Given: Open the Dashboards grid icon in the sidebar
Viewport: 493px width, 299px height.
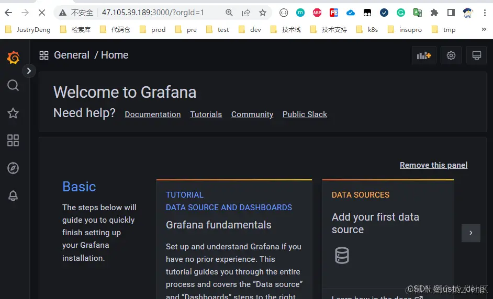Looking at the screenshot, I should coord(13,141).
